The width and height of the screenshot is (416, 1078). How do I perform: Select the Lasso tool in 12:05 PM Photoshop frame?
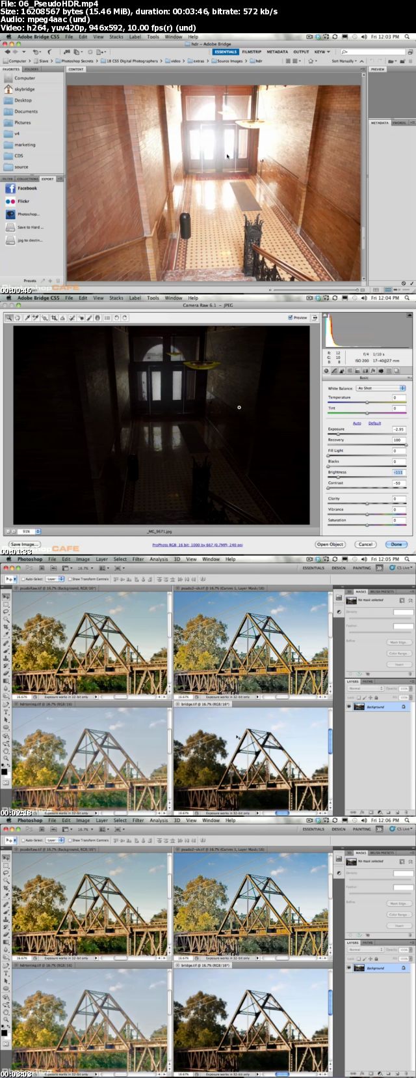coord(6,612)
